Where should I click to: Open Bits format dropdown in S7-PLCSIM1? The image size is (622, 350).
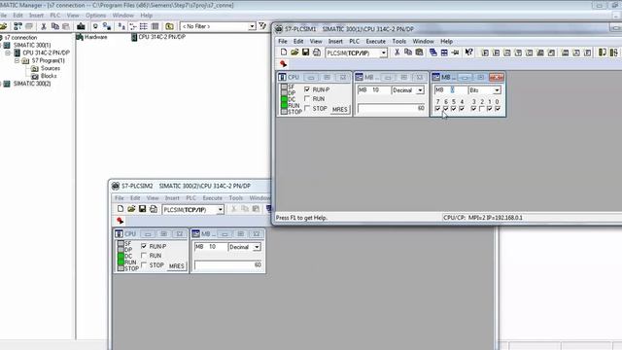tap(497, 90)
